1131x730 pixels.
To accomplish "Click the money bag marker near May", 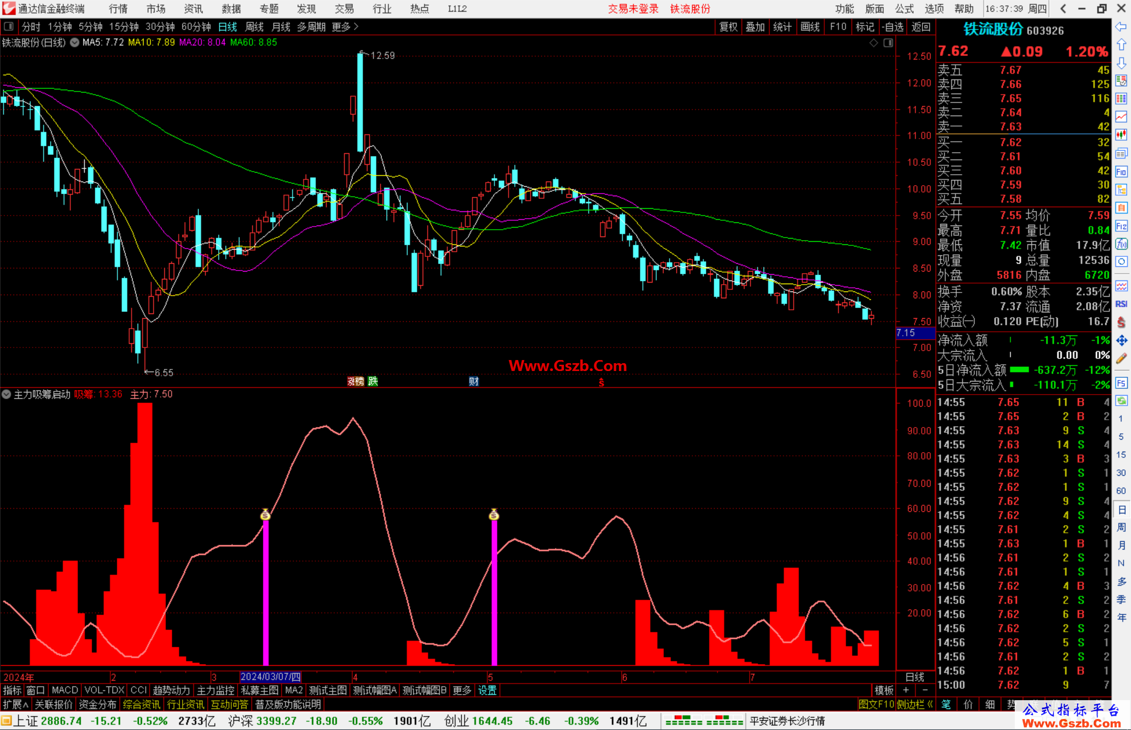I will 494,514.
